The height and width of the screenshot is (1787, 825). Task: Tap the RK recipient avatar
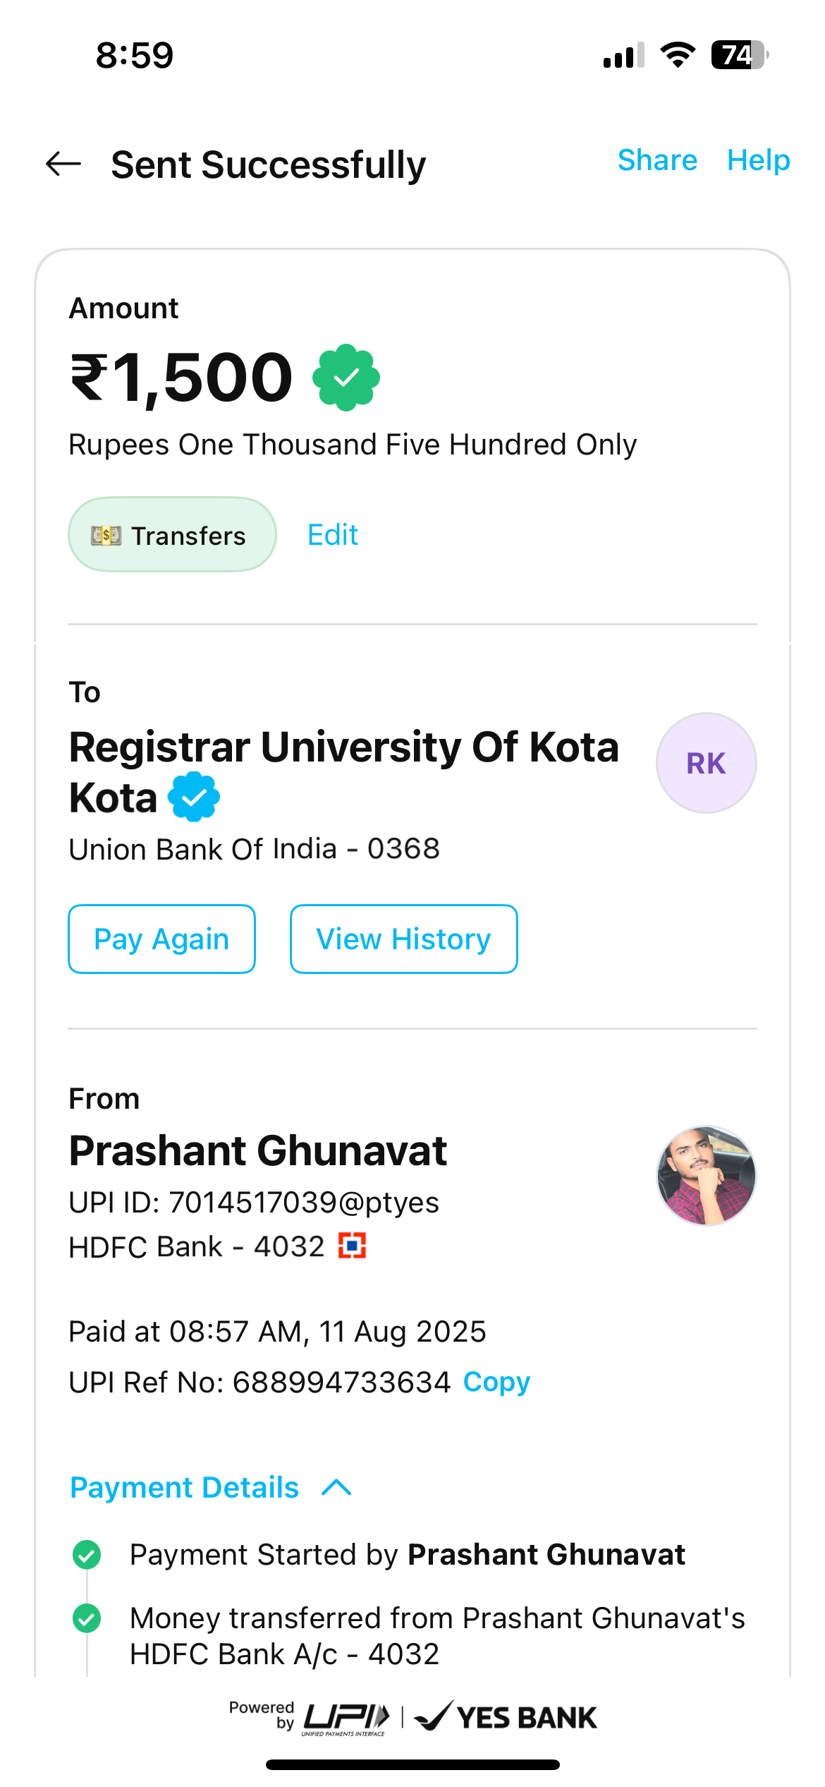[x=706, y=763]
